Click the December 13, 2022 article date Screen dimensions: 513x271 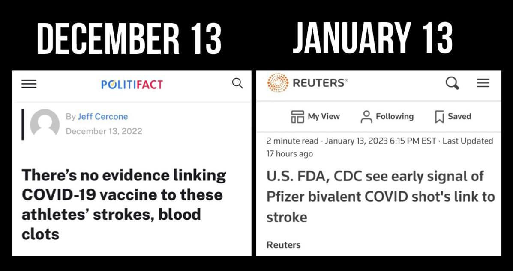coord(103,131)
